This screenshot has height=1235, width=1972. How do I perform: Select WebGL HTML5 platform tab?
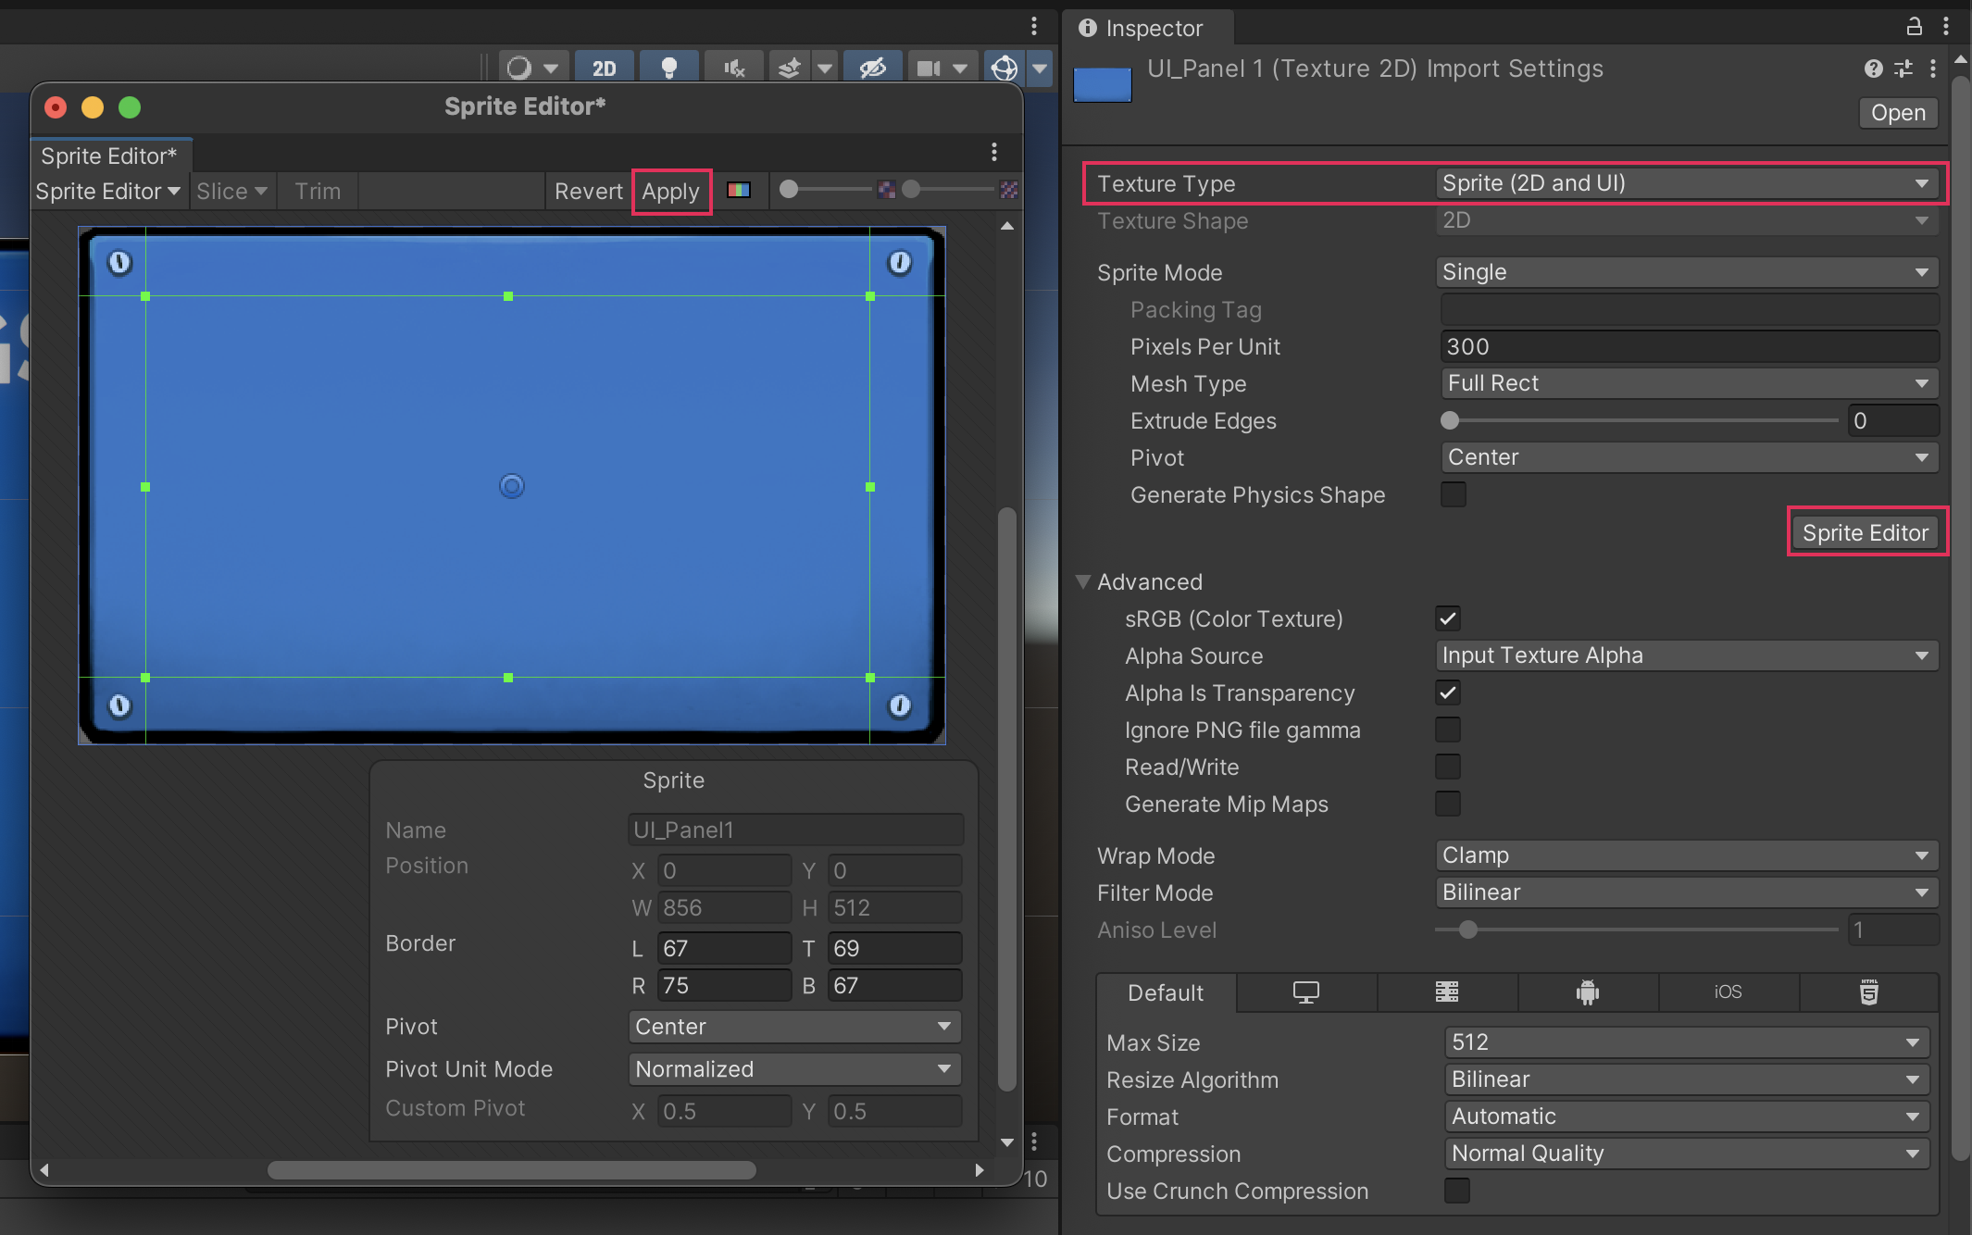click(x=1868, y=992)
